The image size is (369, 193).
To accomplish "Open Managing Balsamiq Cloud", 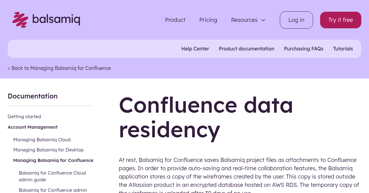I will tap(42, 140).
